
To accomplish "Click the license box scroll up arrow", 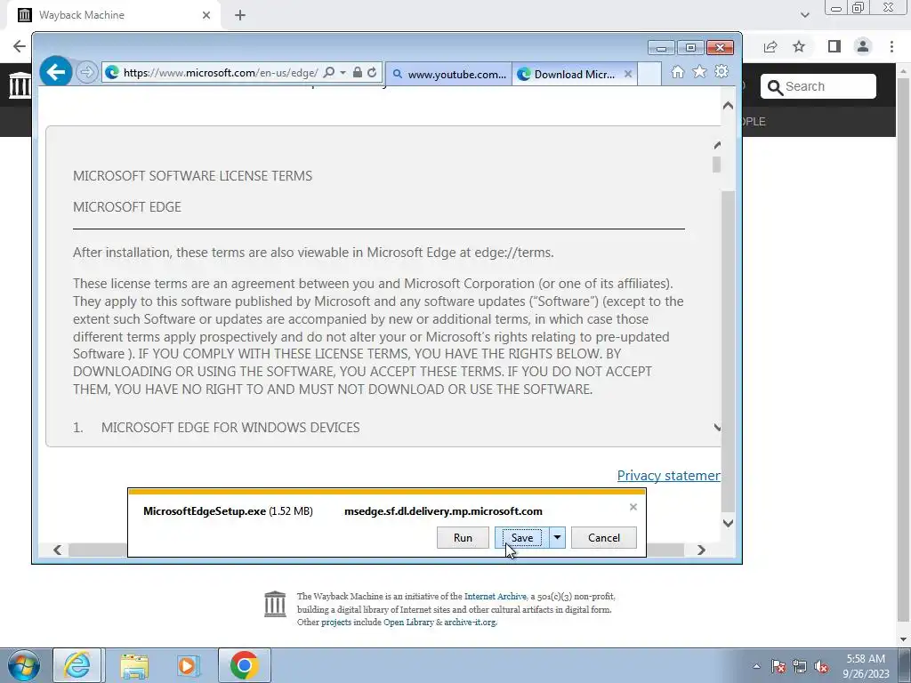I will [x=717, y=145].
